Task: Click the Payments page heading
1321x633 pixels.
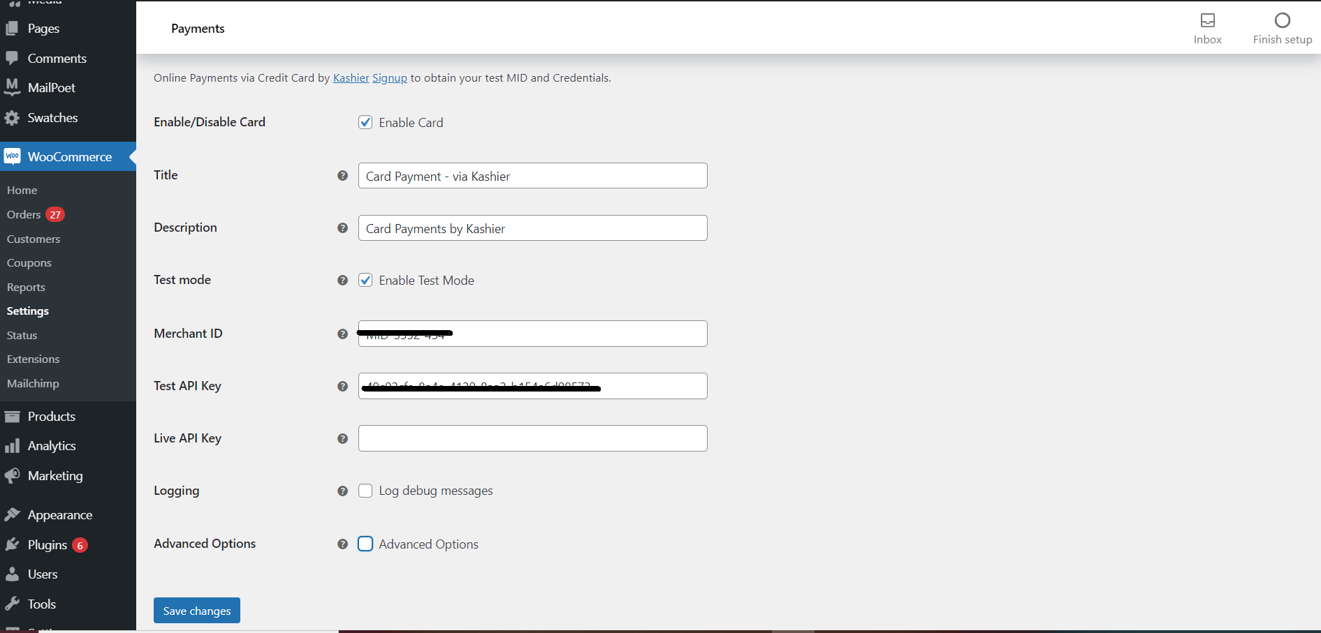Action: pos(198,29)
